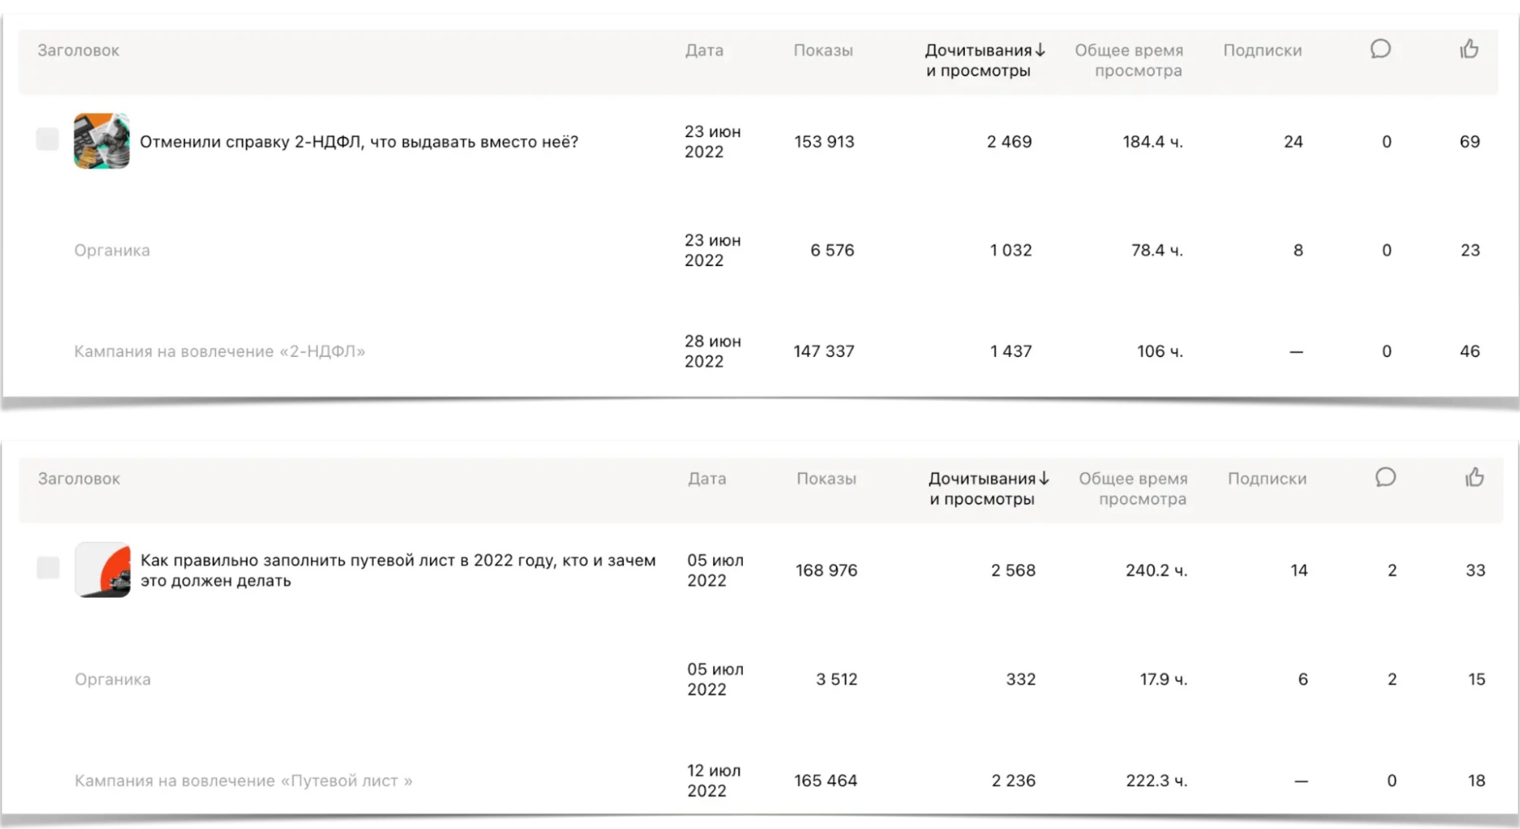Click Органика row under 2-НДФЛ article
1520x829 pixels.
click(x=112, y=250)
